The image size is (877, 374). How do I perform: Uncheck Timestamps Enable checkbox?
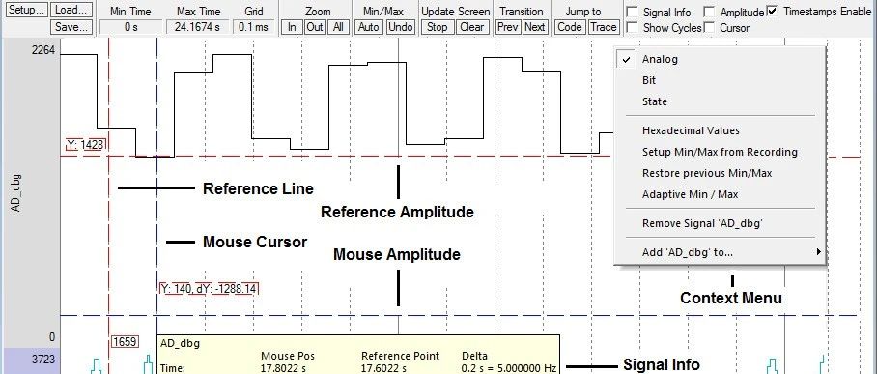tap(773, 12)
